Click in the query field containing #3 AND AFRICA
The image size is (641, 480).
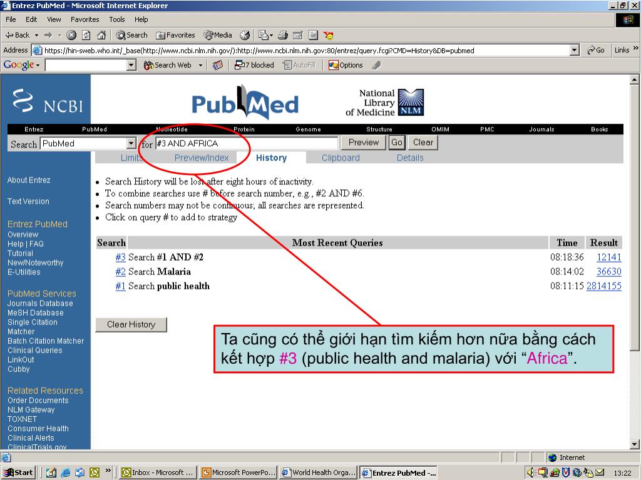point(247,143)
